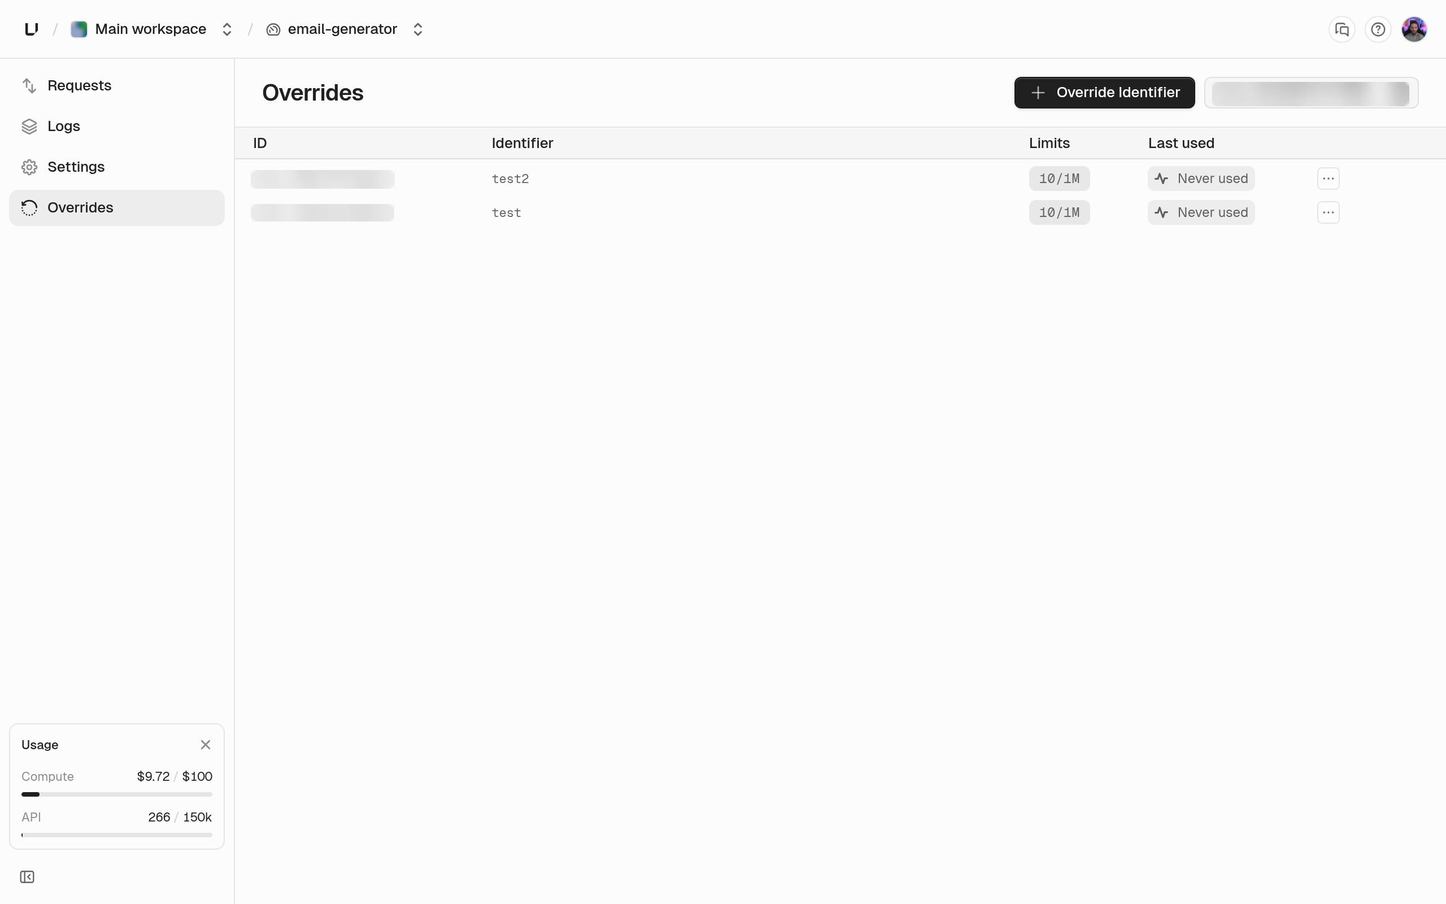This screenshot has width=1446, height=904.
Task: Close the Usage panel
Action: point(206,744)
